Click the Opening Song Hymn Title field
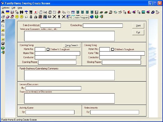Screen dimensions: 163x122 (x=57, y=53)
